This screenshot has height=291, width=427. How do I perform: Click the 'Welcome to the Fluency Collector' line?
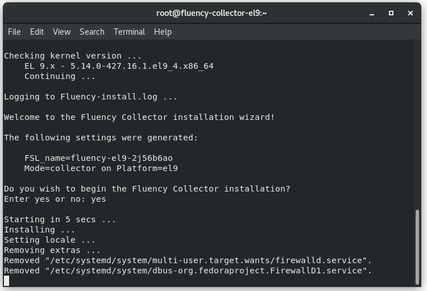[x=139, y=117]
